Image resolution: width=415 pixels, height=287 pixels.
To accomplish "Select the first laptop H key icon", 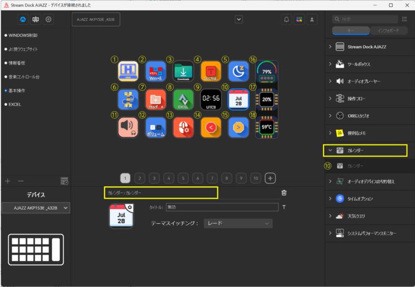I will click(128, 71).
